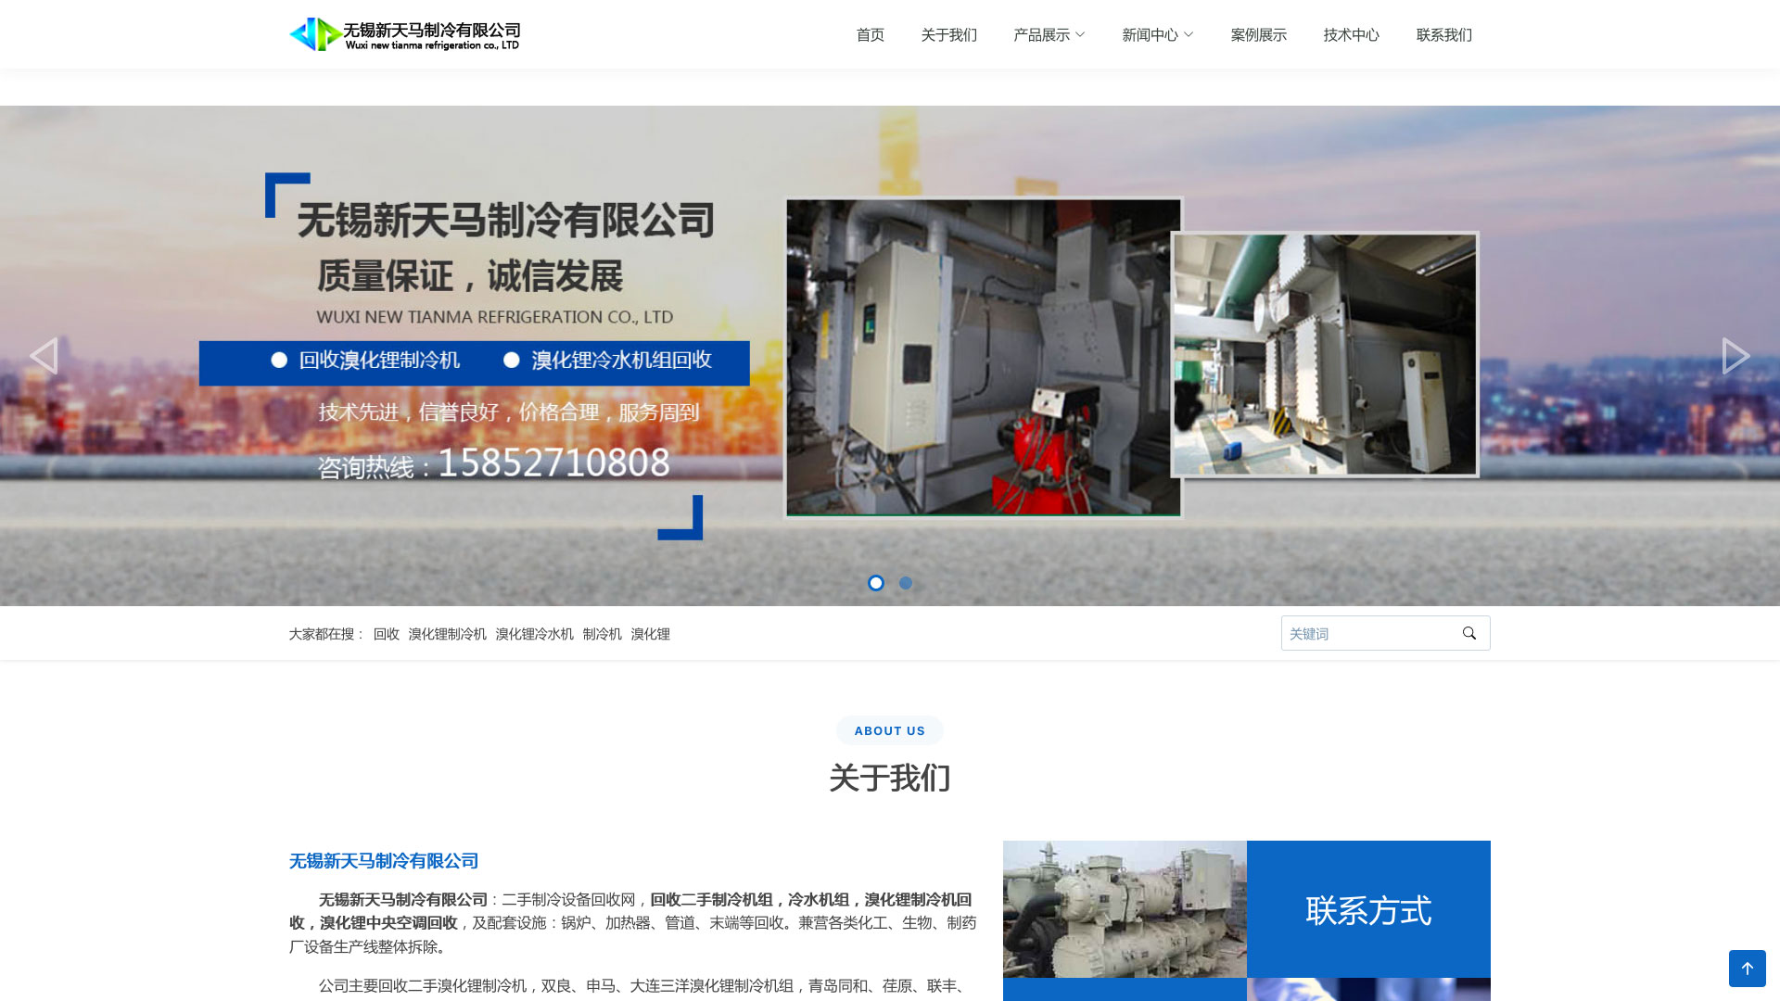Open the 技术中心 navigation item
This screenshot has height=1001, width=1780.
1351,35
